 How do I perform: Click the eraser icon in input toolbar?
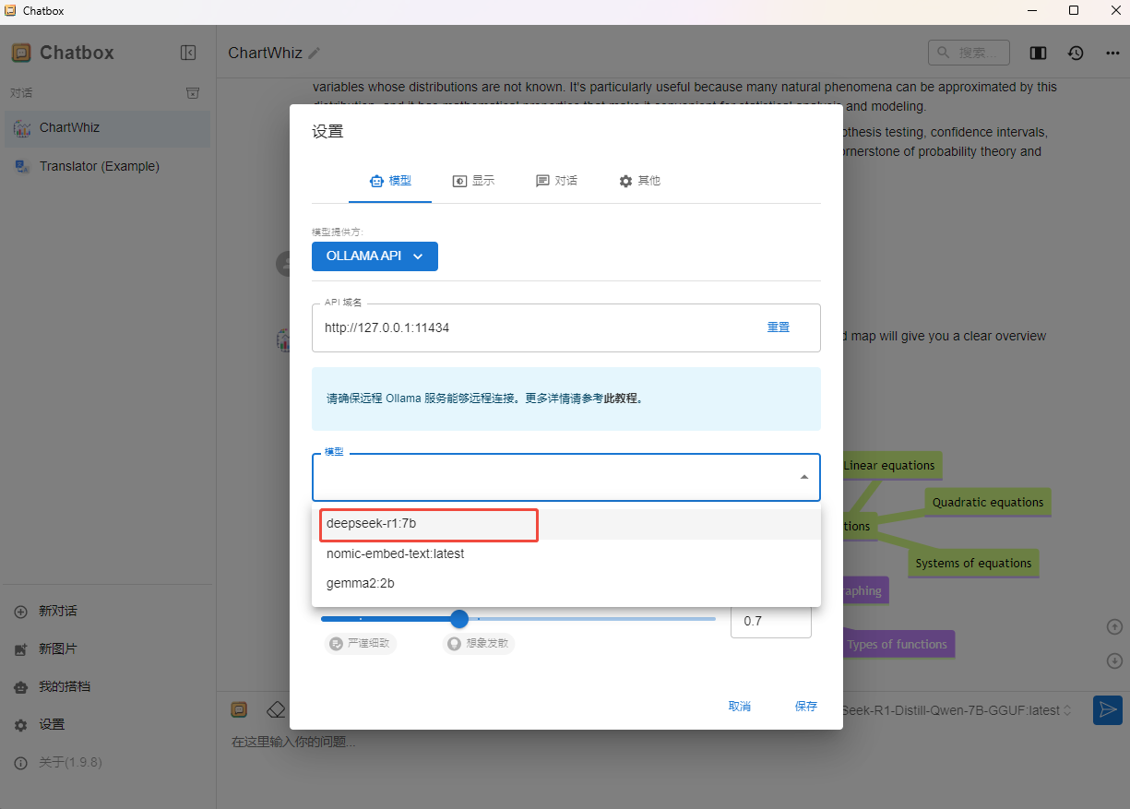275,709
